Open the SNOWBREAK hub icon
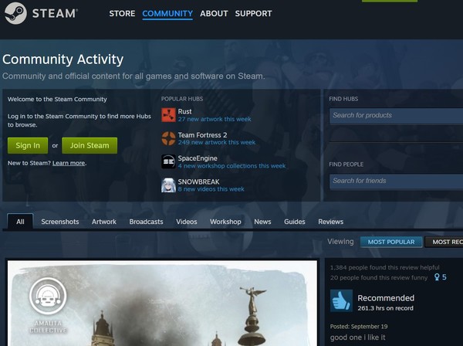Screen dimensions: 463x346 coord(168,185)
